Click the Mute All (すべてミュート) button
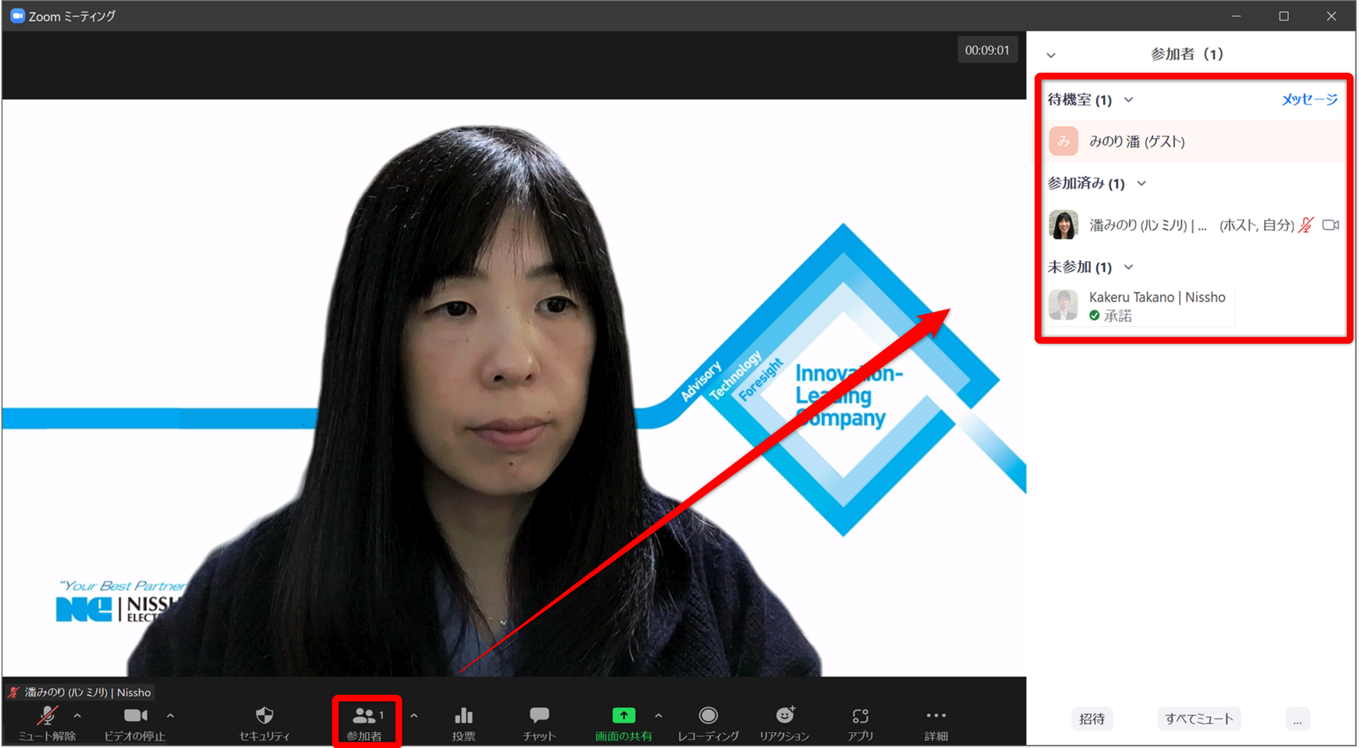 point(1199,718)
